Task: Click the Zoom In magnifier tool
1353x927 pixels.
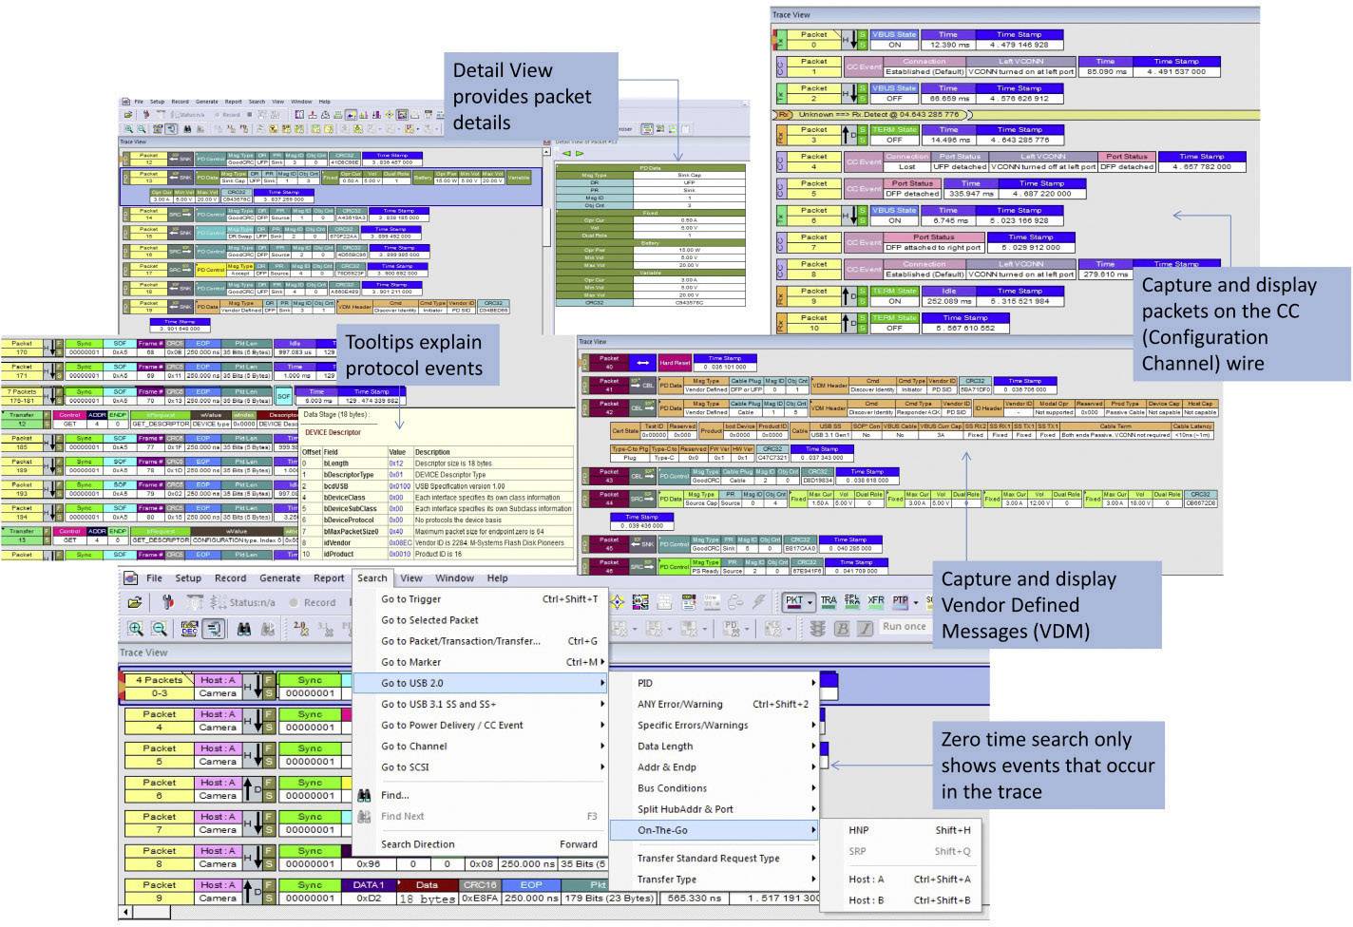Action: tap(136, 630)
